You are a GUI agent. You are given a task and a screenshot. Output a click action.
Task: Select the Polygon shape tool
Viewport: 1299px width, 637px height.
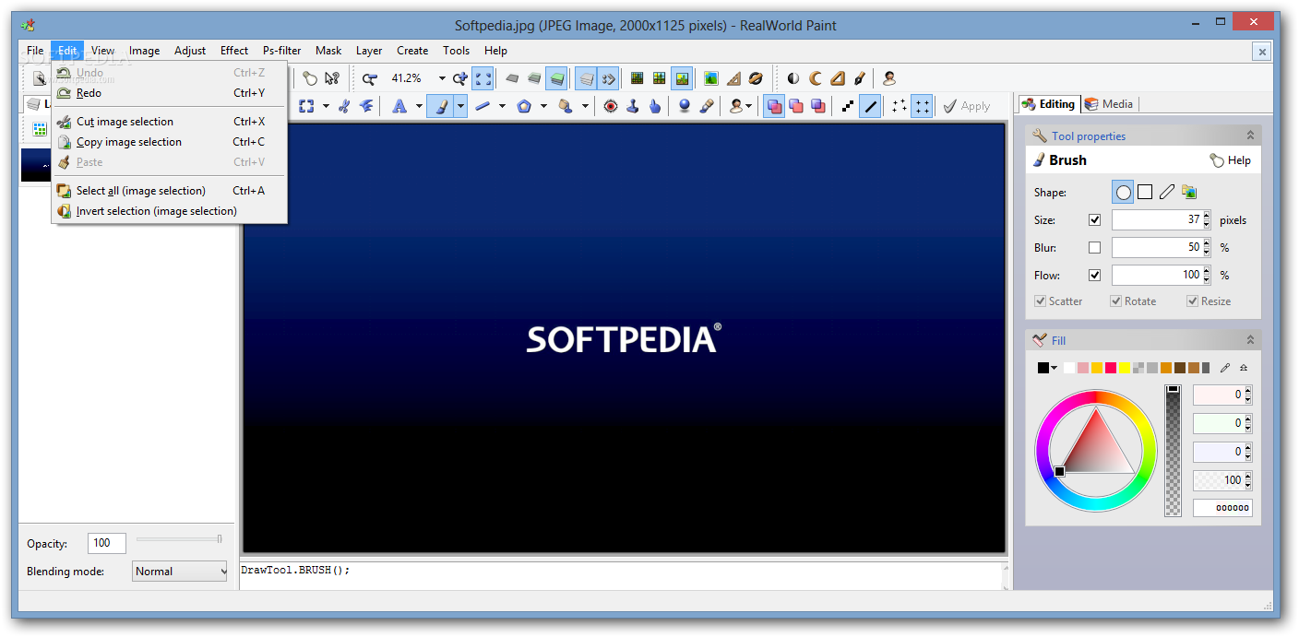[x=524, y=106]
